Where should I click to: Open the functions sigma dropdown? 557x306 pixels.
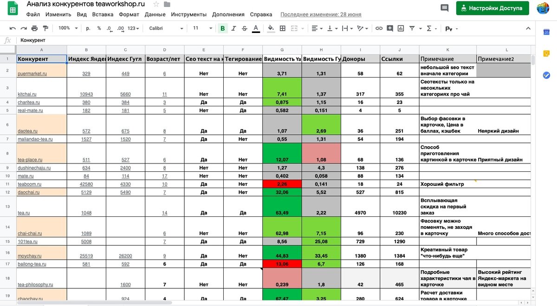[x=432, y=28]
